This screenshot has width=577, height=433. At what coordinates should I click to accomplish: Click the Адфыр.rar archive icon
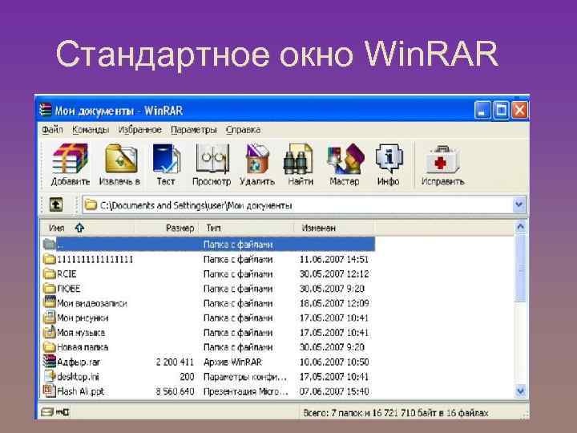coord(49,362)
